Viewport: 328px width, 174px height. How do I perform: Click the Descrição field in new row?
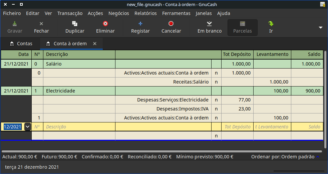[79, 127]
